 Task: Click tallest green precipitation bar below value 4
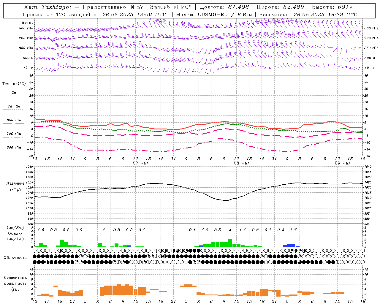tap(230, 243)
